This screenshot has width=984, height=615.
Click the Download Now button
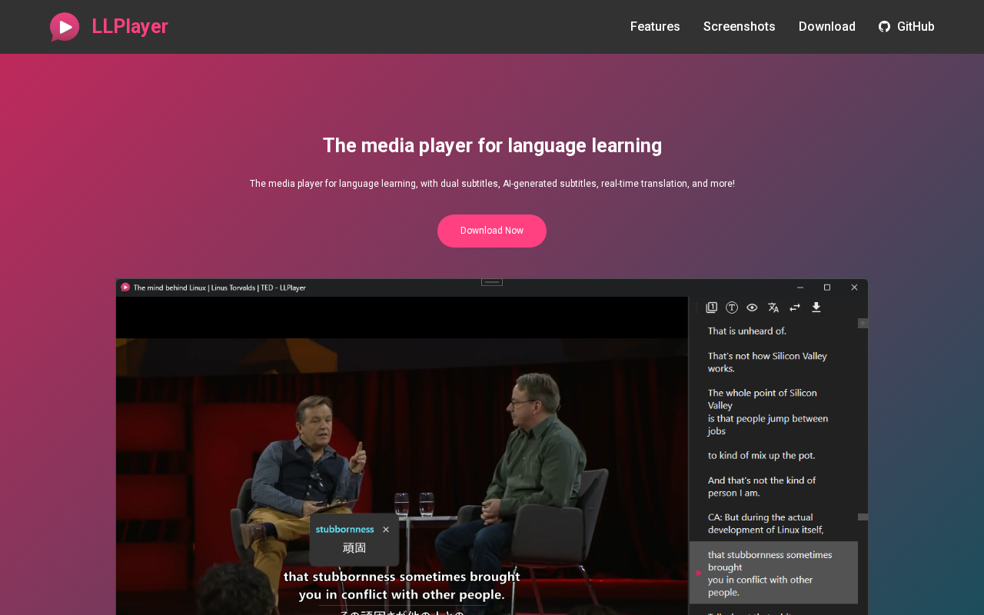[492, 231]
